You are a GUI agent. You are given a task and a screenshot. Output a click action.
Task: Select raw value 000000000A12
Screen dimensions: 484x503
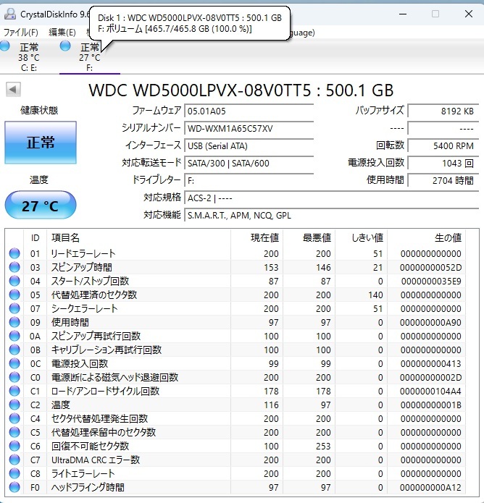[430, 488]
